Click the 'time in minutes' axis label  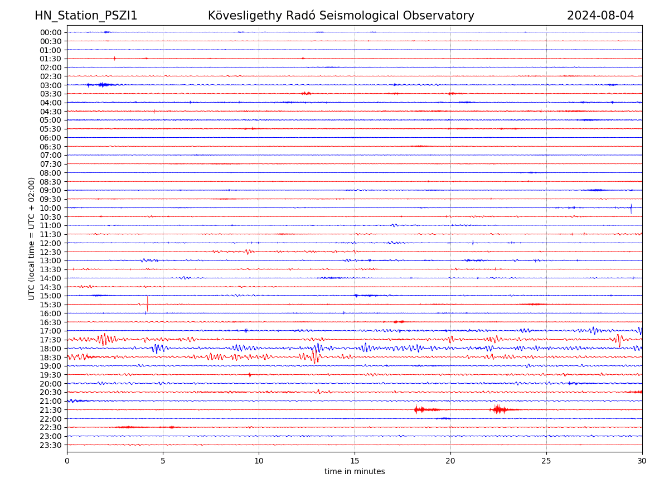point(355,472)
